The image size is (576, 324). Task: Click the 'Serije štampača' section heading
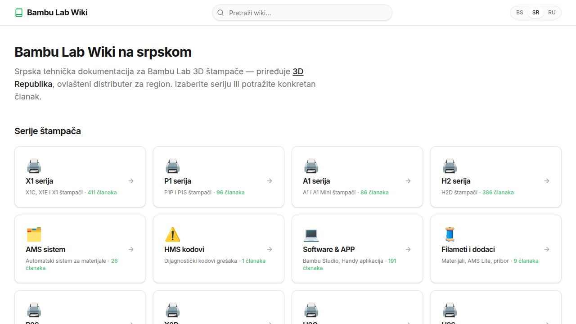[x=48, y=131]
